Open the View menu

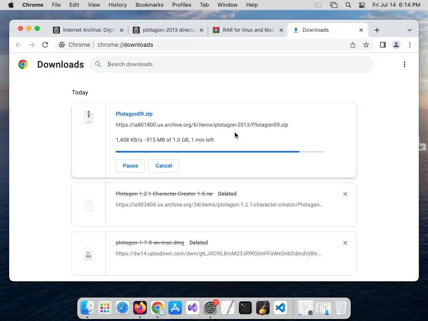pyautogui.click(x=94, y=5)
